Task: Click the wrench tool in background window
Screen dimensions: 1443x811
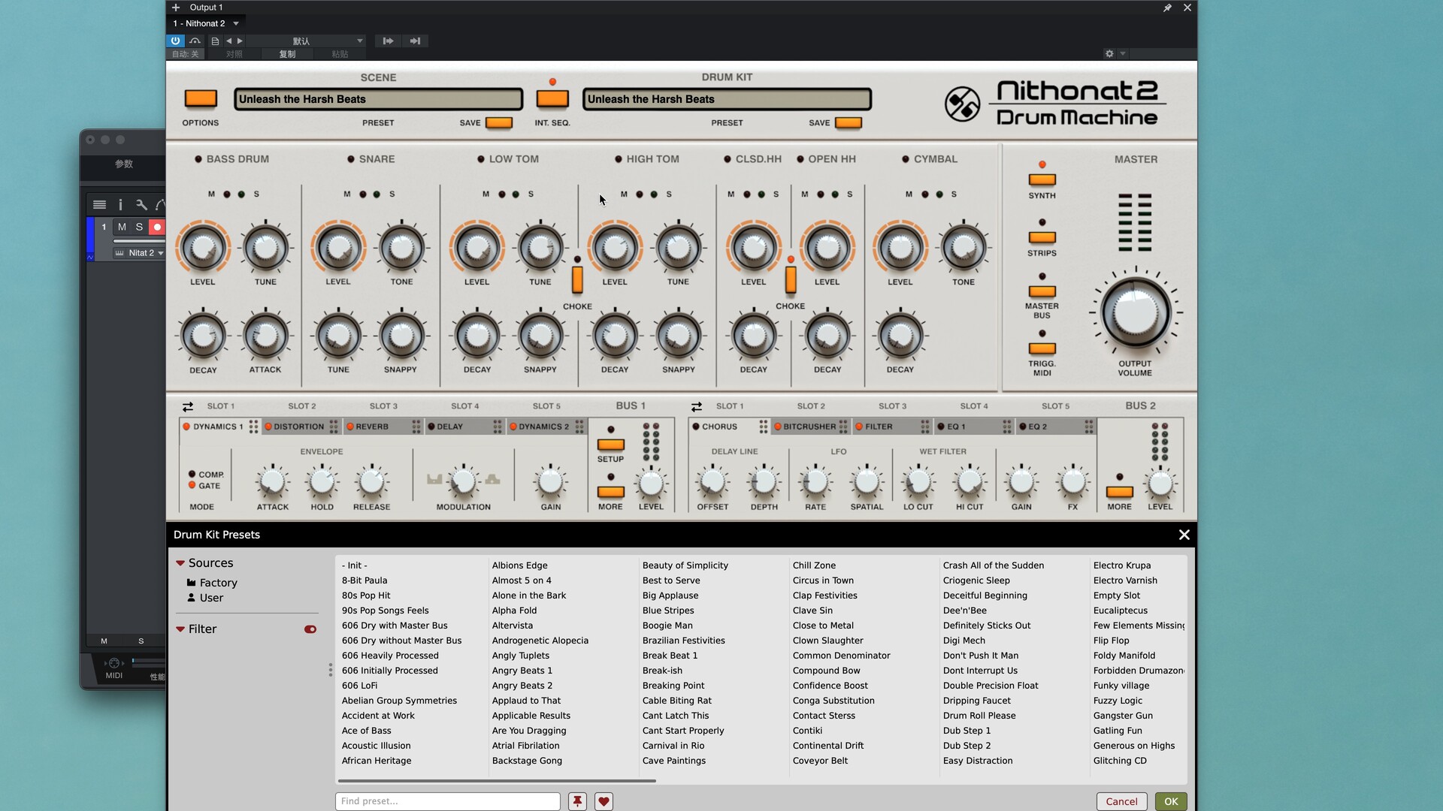Action: click(141, 204)
